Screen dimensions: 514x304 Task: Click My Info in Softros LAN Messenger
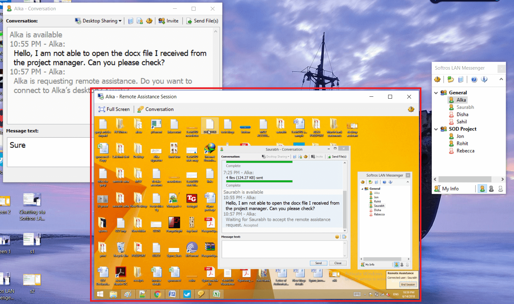[447, 189]
